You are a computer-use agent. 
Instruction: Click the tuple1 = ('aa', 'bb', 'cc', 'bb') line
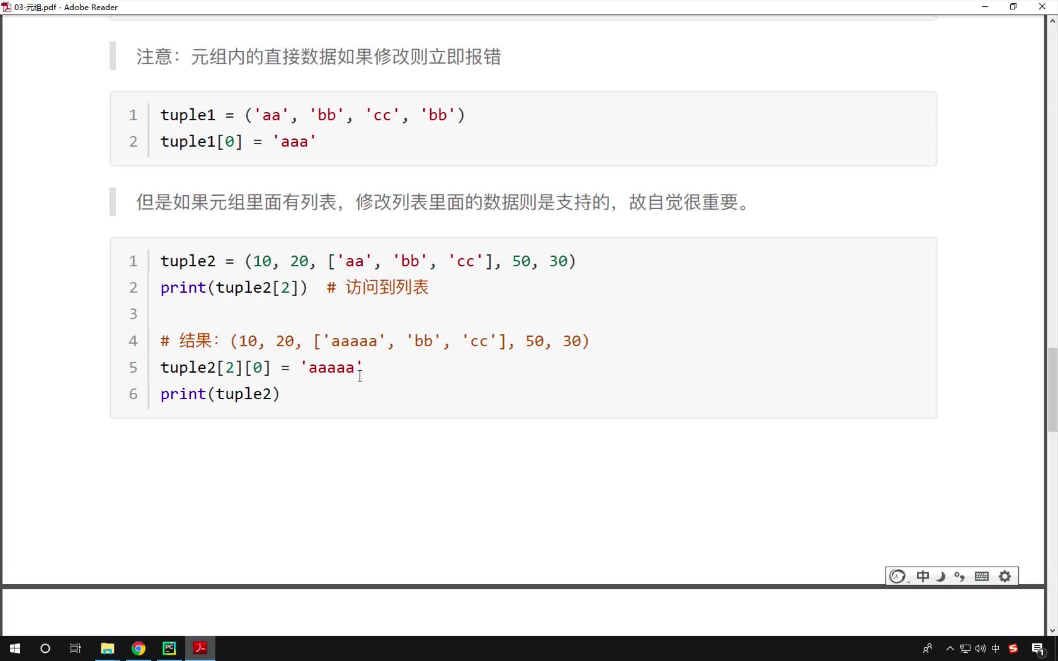(312, 115)
